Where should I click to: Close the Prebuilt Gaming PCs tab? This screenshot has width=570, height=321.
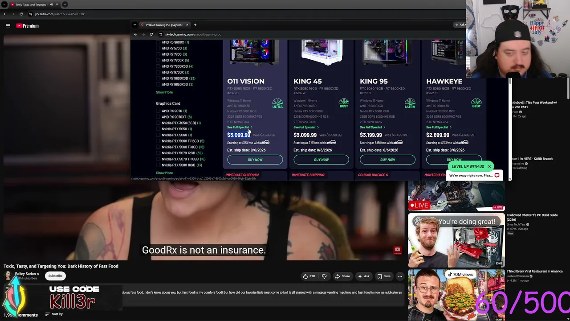click(x=187, y=25)
